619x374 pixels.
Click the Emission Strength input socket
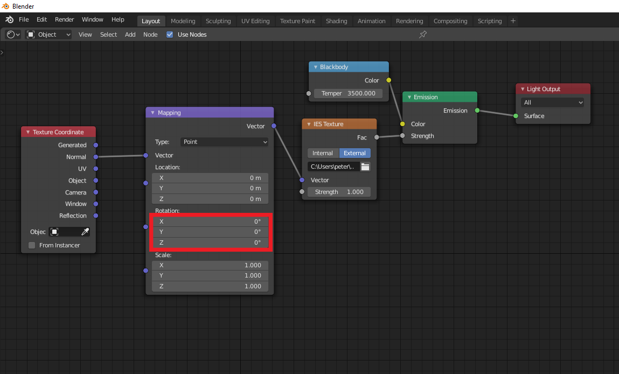tap(402, 136)
